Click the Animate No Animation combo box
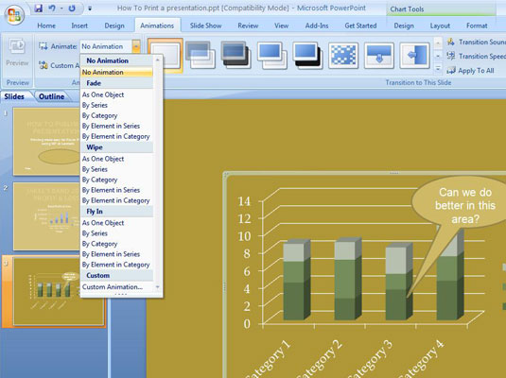The height and width of the screenshot is (378, 506). [x=107, y=46]
